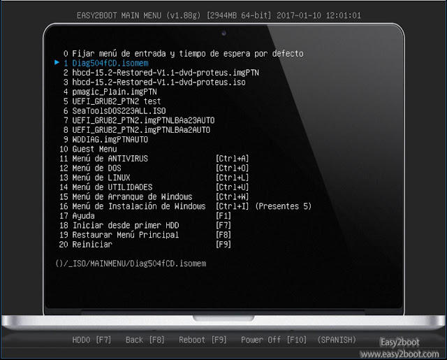Image resolution: width=447 pixels, height=360 pixels.
Task: Select the Ayuda help entry
Action: 77,216
